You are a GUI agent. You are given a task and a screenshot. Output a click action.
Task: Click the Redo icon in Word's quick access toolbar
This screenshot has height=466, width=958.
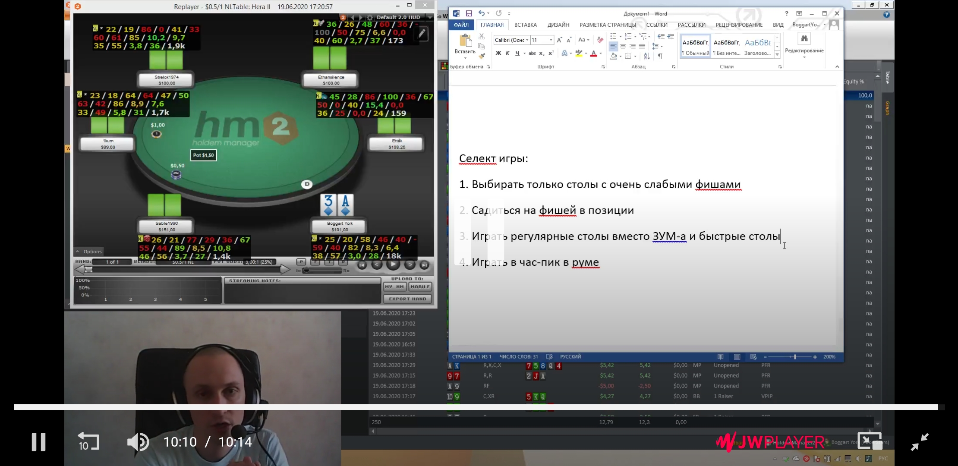(x=498, y=13)
